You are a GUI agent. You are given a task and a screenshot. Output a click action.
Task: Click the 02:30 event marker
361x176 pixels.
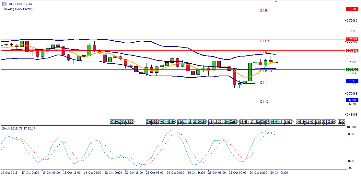(234, 122)
